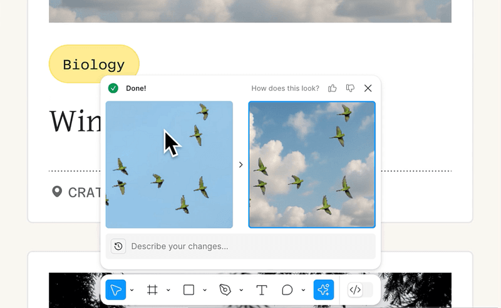This screenshot has width=501, height=308.
Task: Select the Rectangle shape tool
Action: 189,290
